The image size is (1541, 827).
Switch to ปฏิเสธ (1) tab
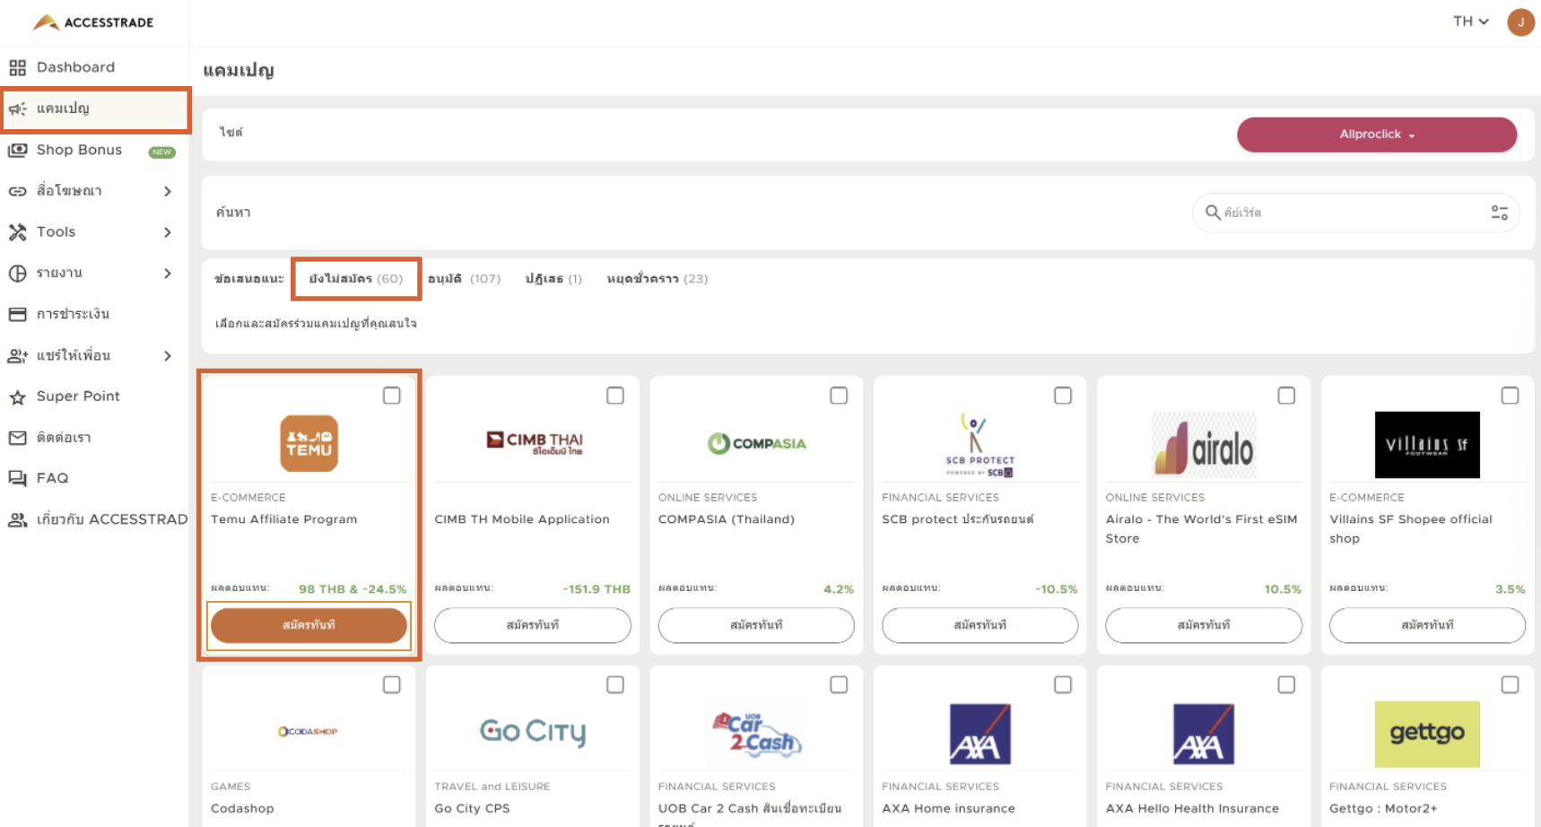click(x=553, y=279)
